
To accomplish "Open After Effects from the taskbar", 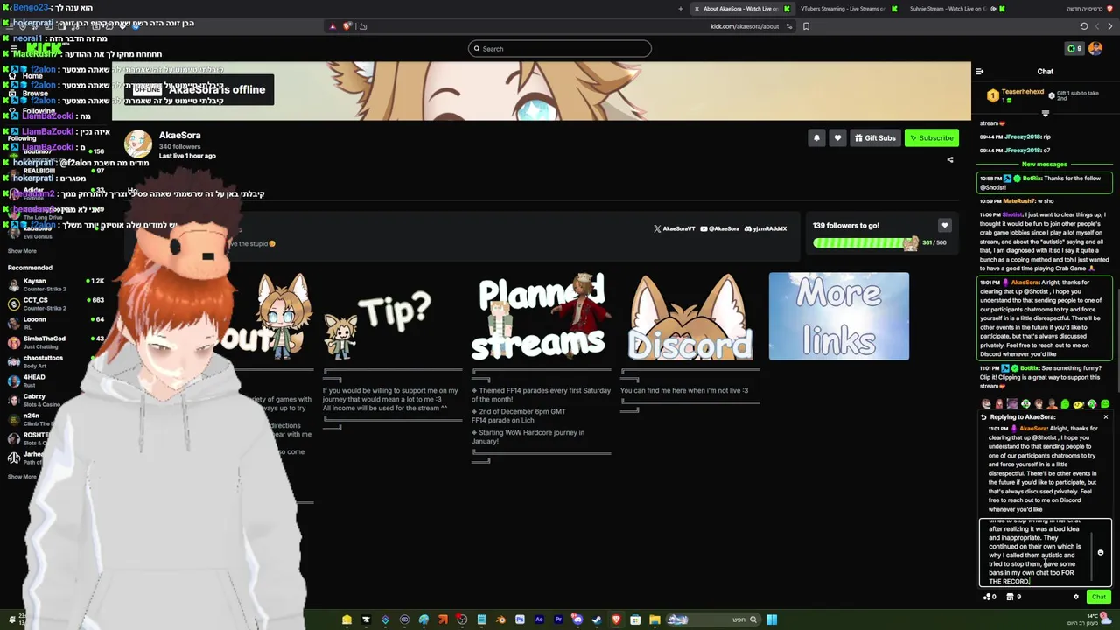I will [539, 619].
